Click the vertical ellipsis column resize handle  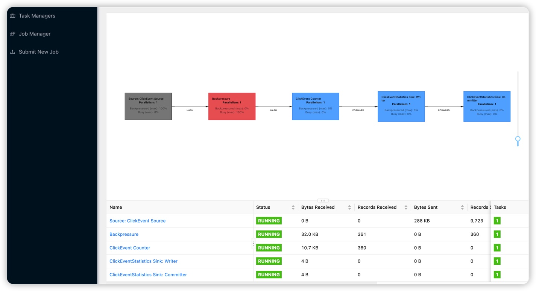click(253, 244)
